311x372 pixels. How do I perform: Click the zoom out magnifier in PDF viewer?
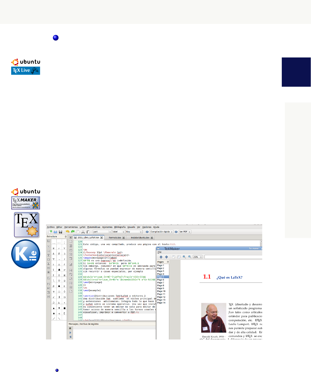tap(190, 257)
